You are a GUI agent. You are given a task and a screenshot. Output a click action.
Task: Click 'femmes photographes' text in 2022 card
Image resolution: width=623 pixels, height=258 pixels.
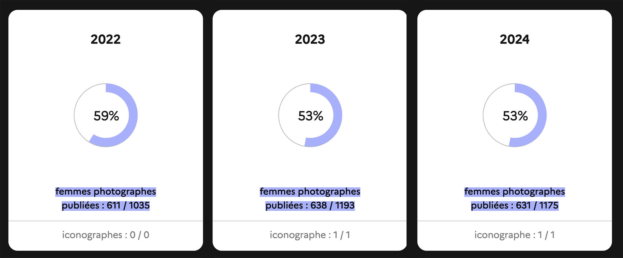[106, 191]
